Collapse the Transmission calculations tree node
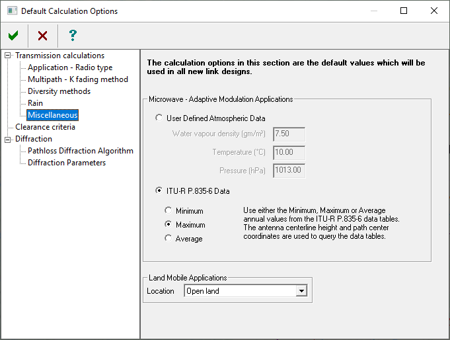 click(x=8, y=56)
